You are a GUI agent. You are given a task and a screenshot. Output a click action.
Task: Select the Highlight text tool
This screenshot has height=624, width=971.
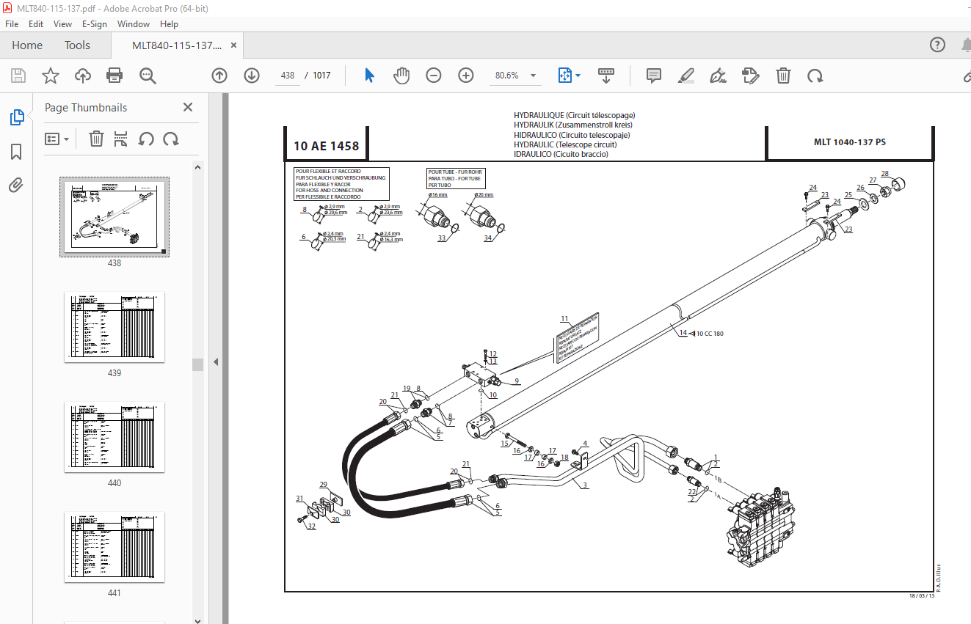pyautogui.click(x=685, y=76)
